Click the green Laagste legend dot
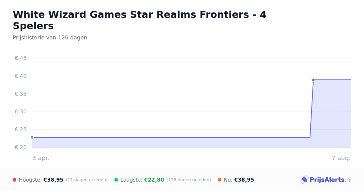Viewport: 364px width, 191px height. pyautogui.click(x=116, y=180)
